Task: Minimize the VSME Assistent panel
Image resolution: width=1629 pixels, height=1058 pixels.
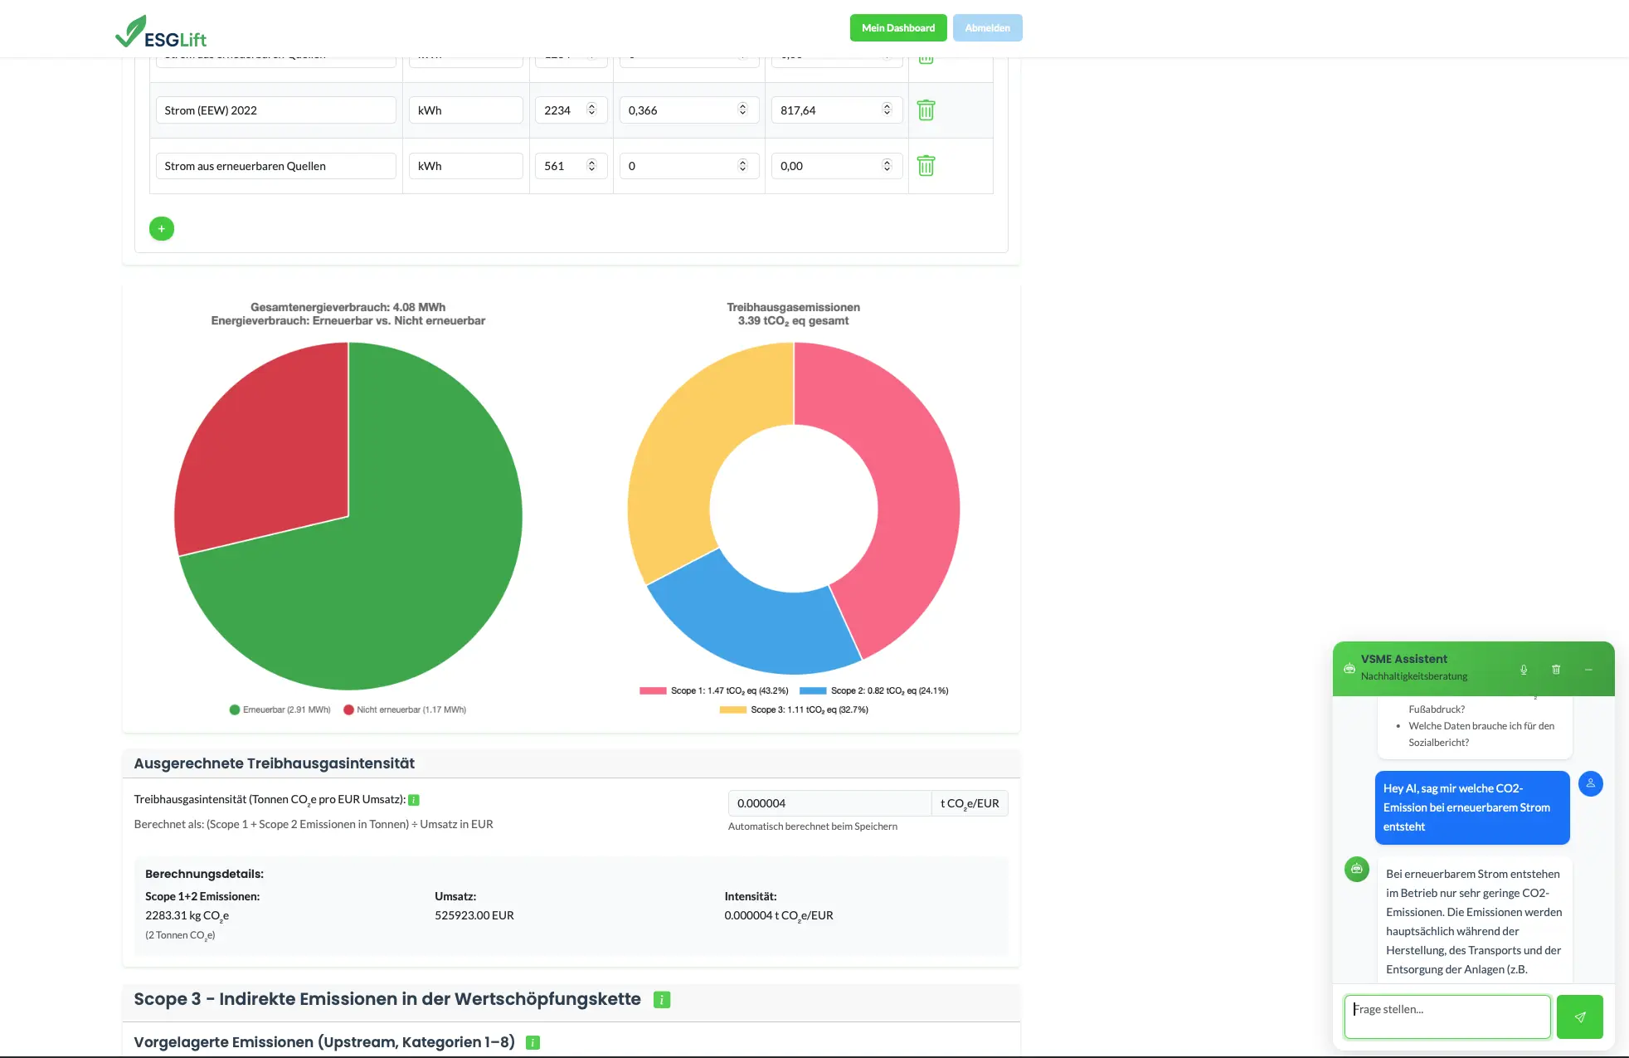Action: tap(1588, 670)
